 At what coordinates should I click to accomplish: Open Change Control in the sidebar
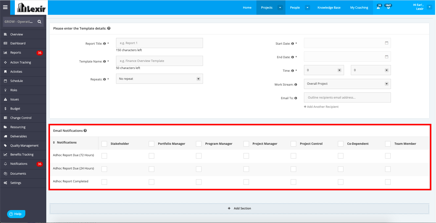(x=23, y=118)
